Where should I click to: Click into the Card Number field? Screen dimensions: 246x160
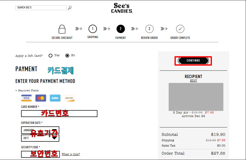pos(59,114)
